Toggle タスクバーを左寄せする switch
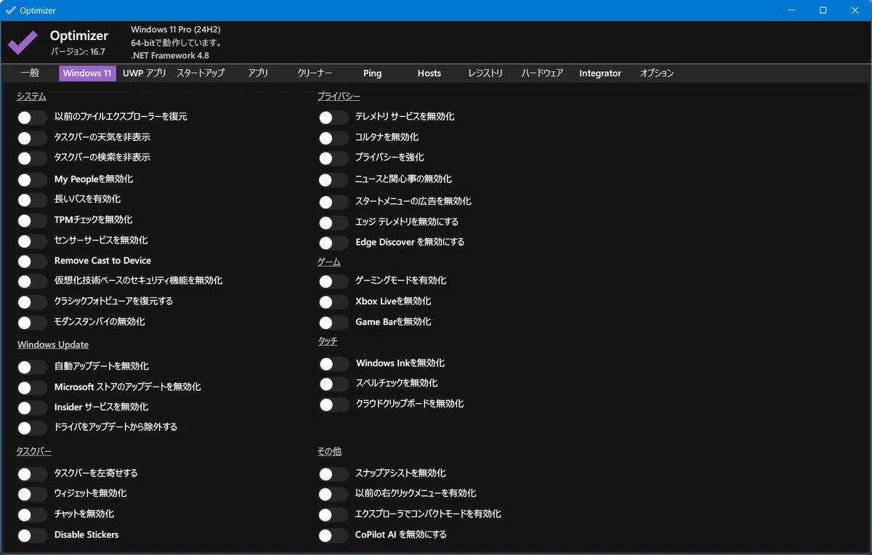 (x=33, y=474)
